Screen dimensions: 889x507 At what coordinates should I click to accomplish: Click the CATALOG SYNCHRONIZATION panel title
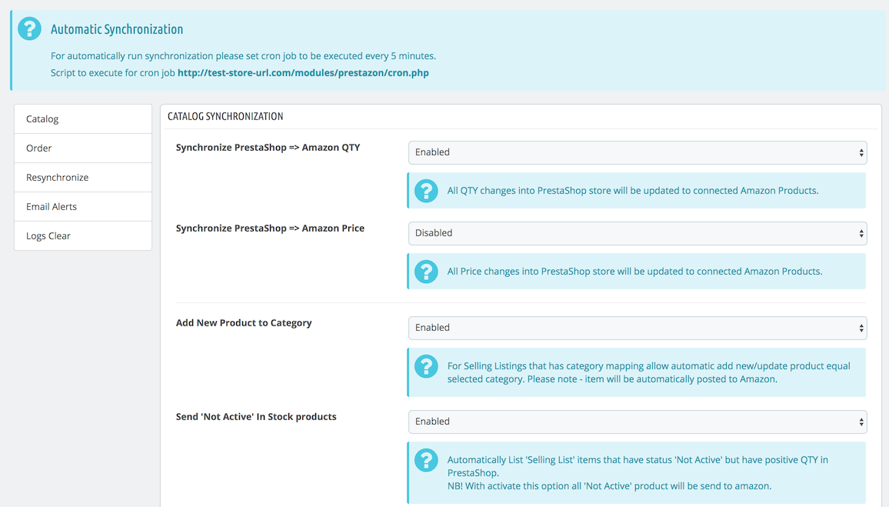tap(225, 116)
